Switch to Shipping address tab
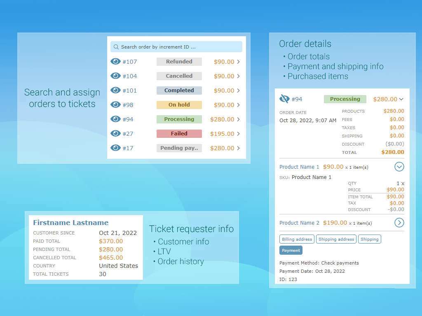This screenshot has width=422, height=316. pyautogui.click(x=336, y=239)
